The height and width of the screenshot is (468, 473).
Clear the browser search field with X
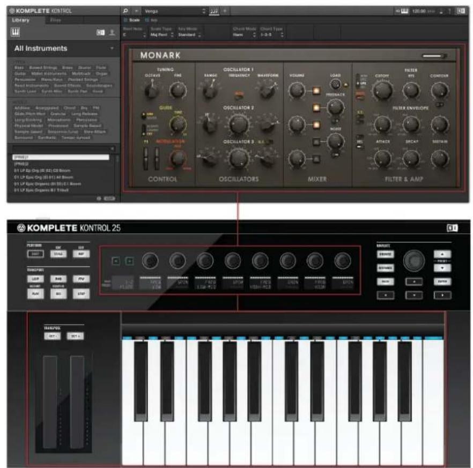click(x=112, y=148)
